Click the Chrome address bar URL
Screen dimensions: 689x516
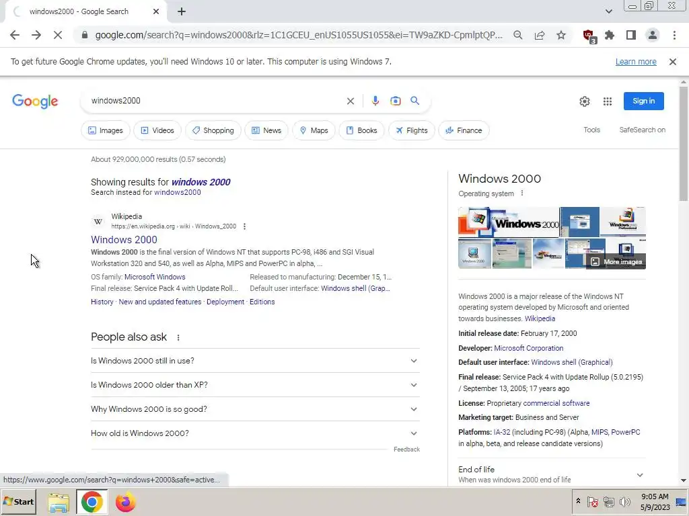point(299,35)
